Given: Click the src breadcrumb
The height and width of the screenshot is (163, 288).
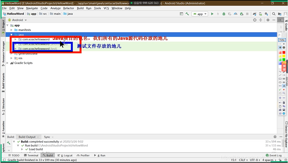Looking at the screenshot, I should [43, 14].
